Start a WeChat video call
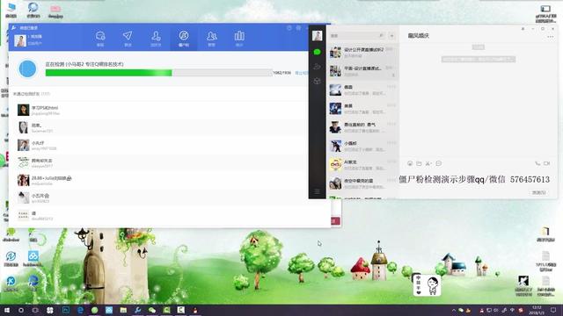 [x=546, y=163]
